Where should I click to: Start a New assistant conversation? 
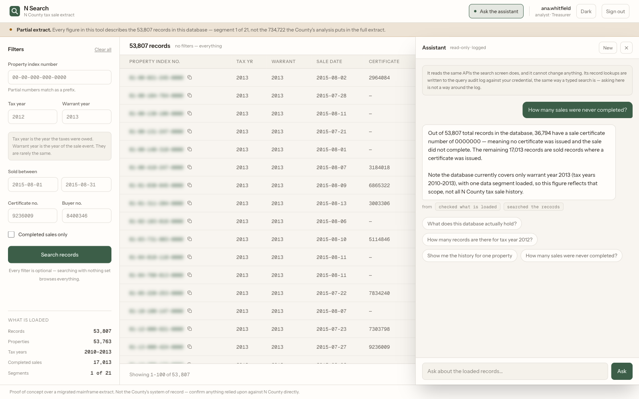click(608, 48)
